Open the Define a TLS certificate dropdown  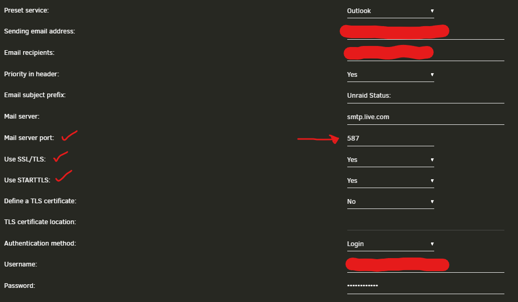(390, 202)
